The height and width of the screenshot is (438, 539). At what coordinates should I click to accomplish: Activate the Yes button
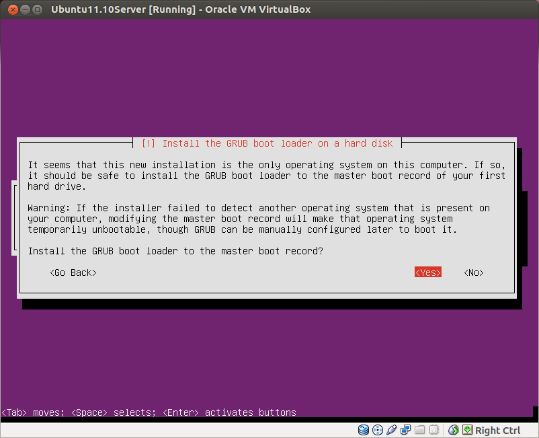pyautogui.click(x=427, y=272)
